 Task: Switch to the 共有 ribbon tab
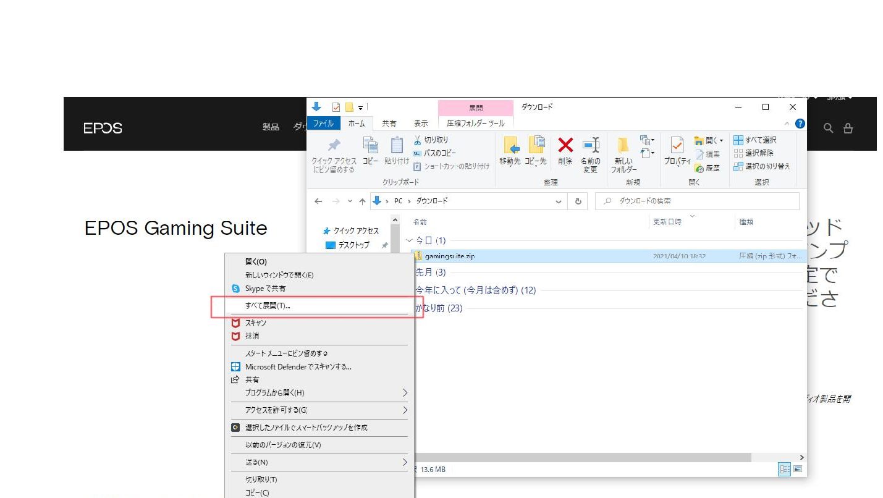pyautogui.click(x=389, y=123)
